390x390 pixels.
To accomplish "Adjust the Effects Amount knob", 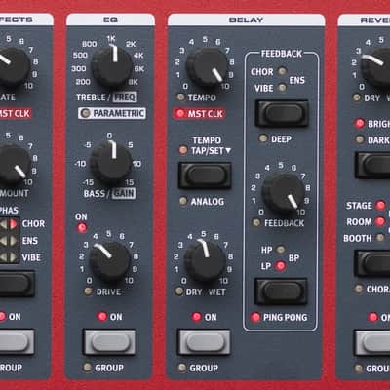I will click(x=13, y=166).
